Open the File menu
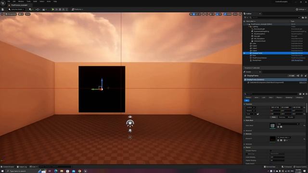The image size is (308, 173). click(x=9, y=1)
